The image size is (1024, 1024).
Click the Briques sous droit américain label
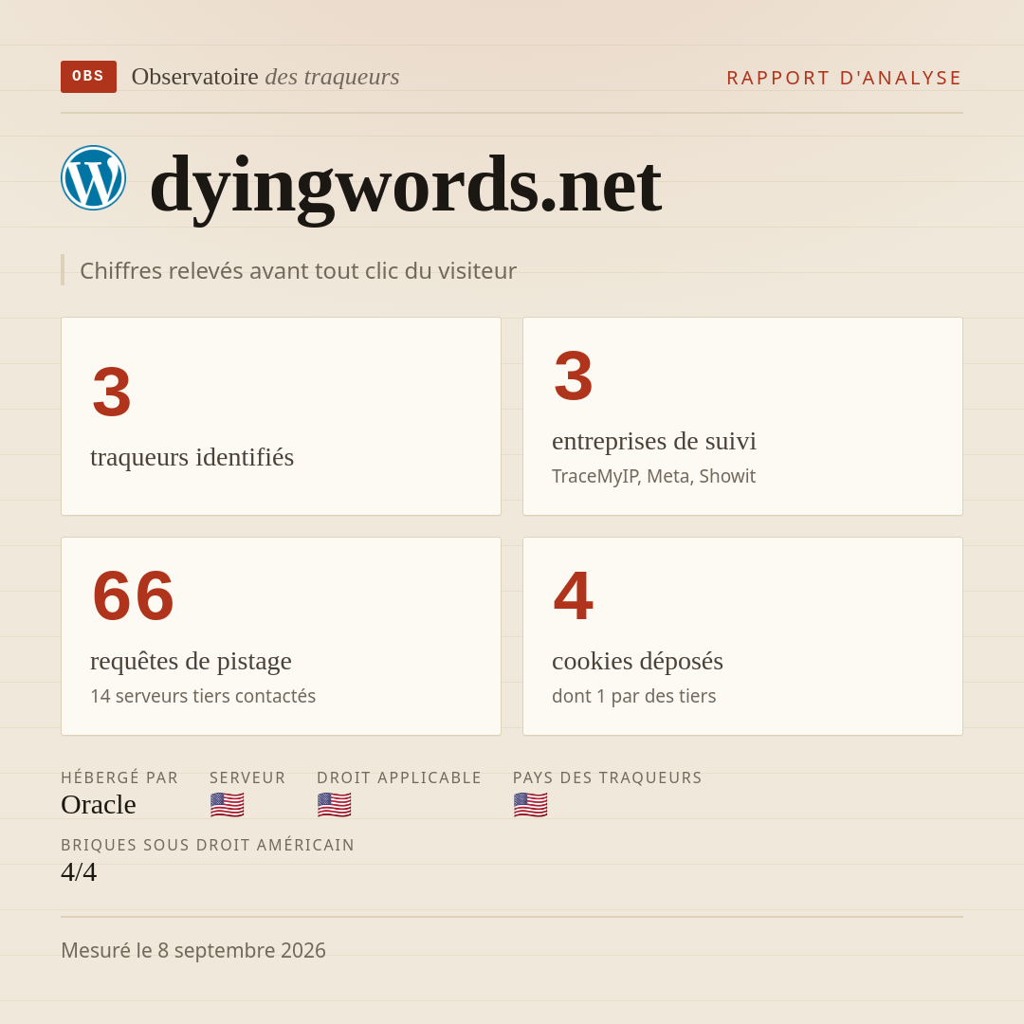click(208, 845)
